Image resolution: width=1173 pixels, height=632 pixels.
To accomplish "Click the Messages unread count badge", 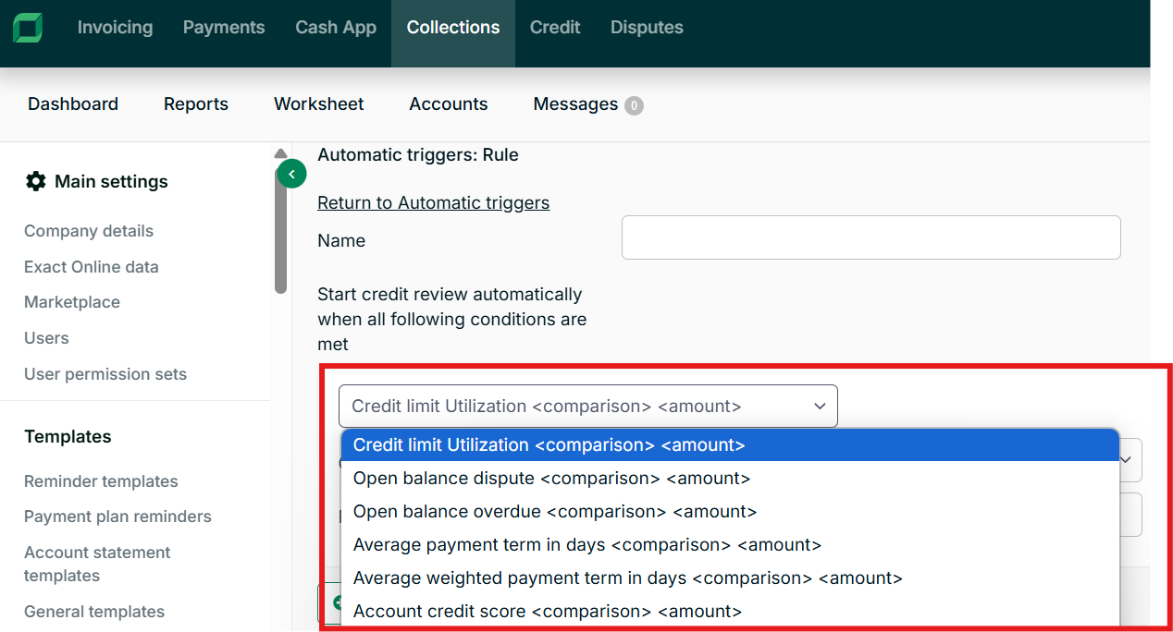I will click(x=634, y=105).
